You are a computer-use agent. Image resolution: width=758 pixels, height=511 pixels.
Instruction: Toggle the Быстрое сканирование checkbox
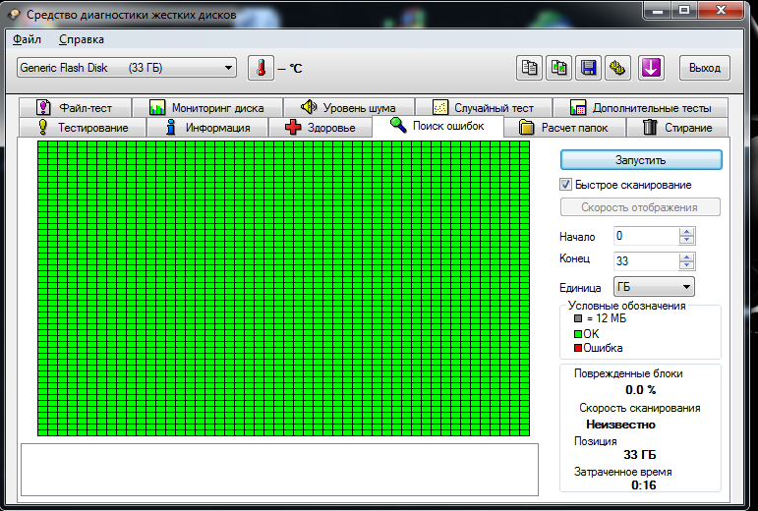(565, 185)
